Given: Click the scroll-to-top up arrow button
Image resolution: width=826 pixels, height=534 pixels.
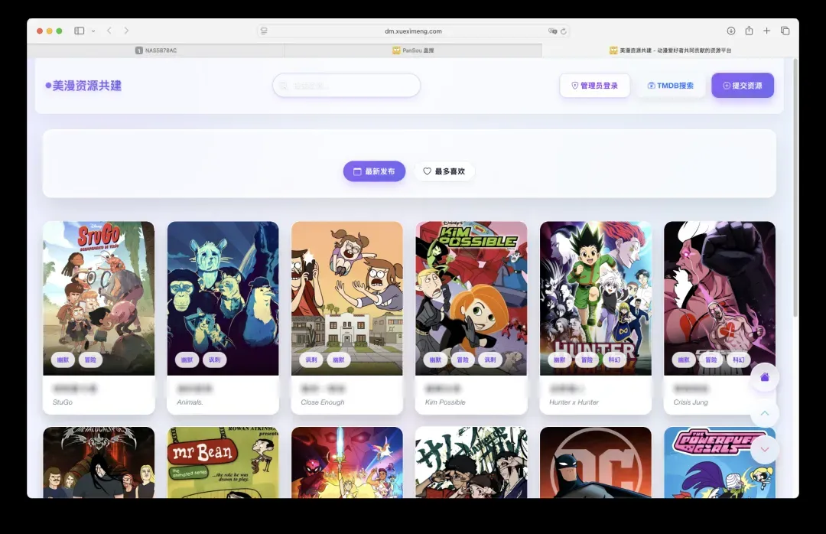Looking at the screenshot, I should 765,414.
